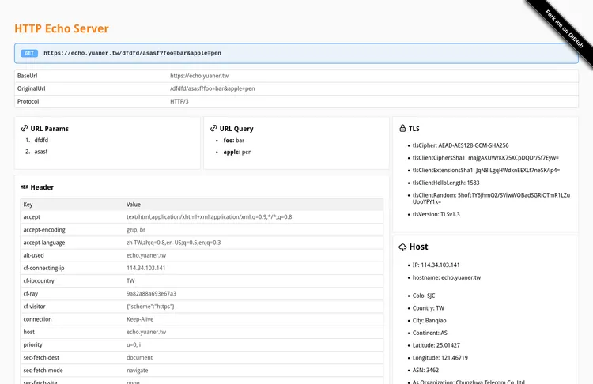This screenshot has height=384, width=593.
Task: Click the lock icon beside TLS
Action: [x=402, y=128]
